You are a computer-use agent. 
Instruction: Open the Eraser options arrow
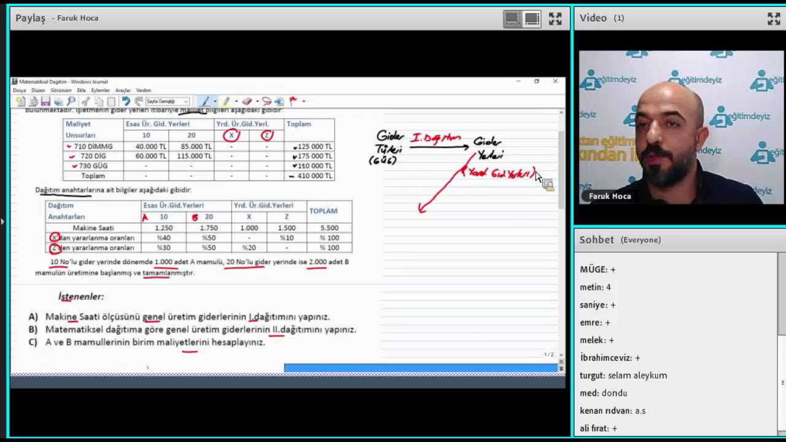point(257,101)
